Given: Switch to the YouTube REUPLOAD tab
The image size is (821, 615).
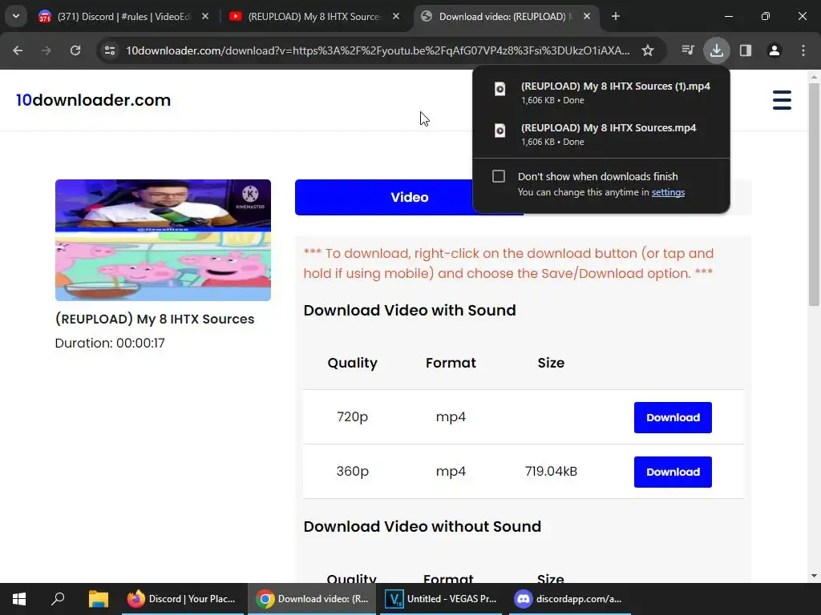Looking at the screenshot, I should [314, 17].
